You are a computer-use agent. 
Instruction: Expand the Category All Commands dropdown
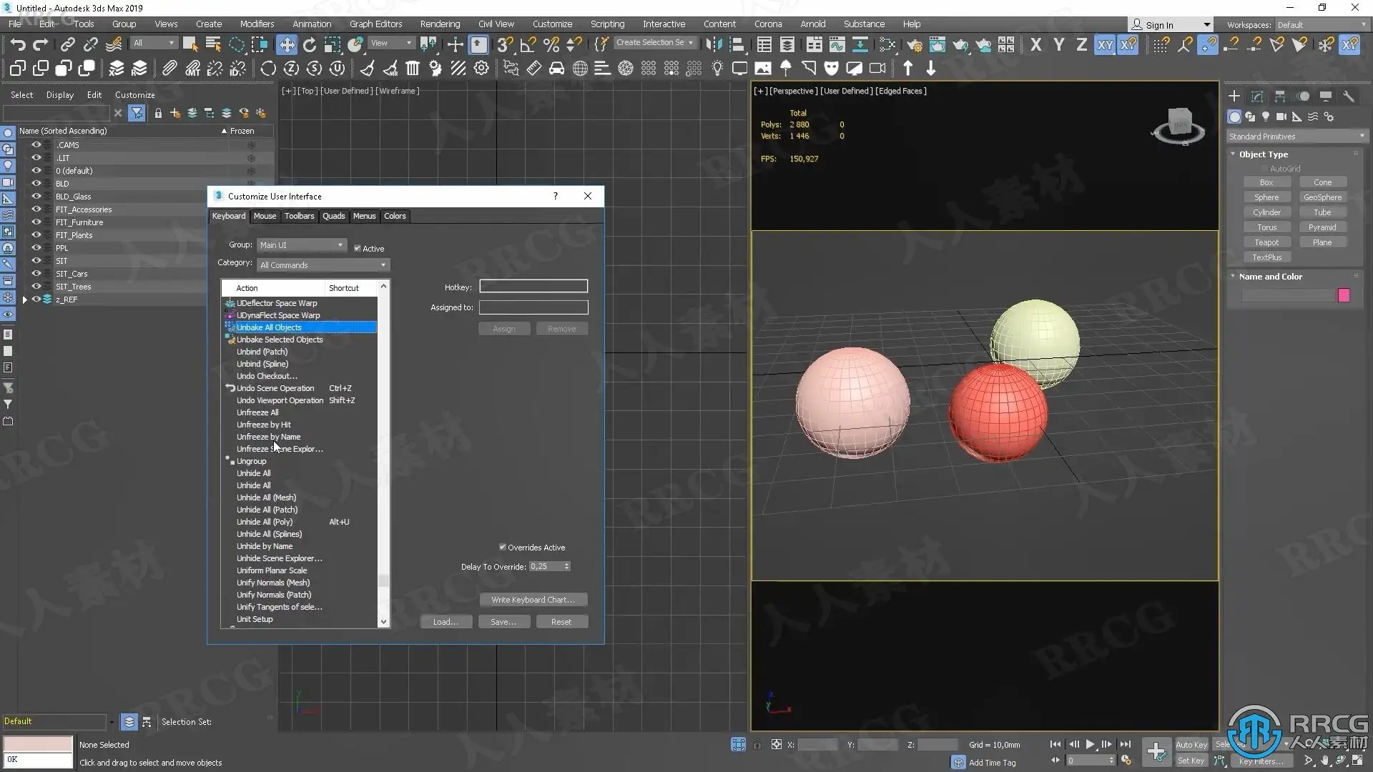(x=324, y=265)
